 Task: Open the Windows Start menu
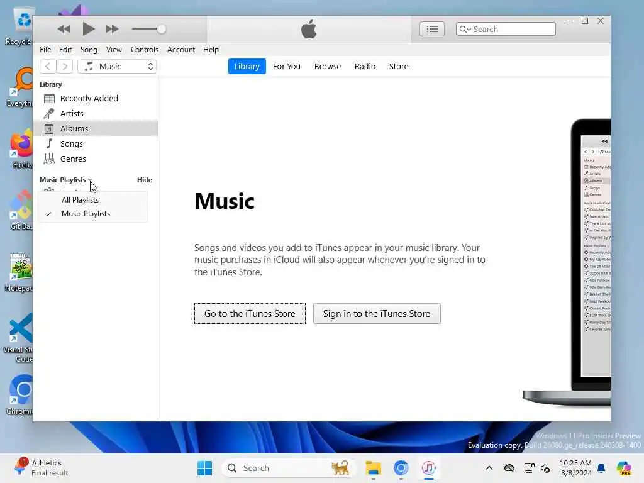204,468
